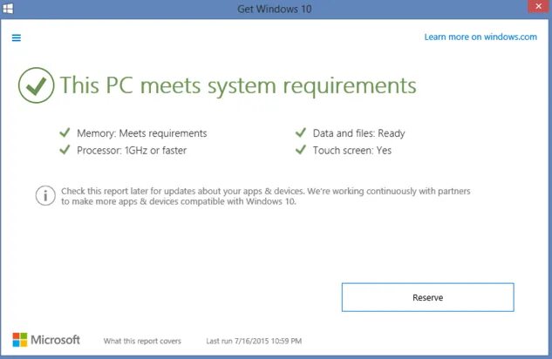The height and width of the screenshot is (359, 552).
Task: Click the large green checkmark circle
Action: [x=36, y=85]
